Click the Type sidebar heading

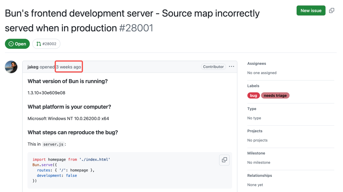point(252,109)
